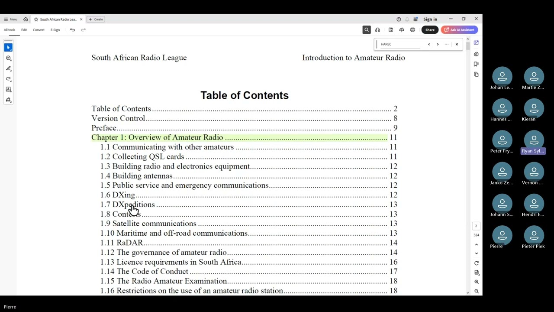This screenshot has width=554, height=312.
Task: Upload the file to cloud storage
Action: click(x=402, y=30)
